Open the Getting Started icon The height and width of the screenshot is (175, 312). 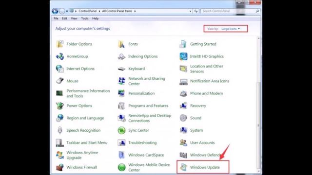tap(183, 44)
